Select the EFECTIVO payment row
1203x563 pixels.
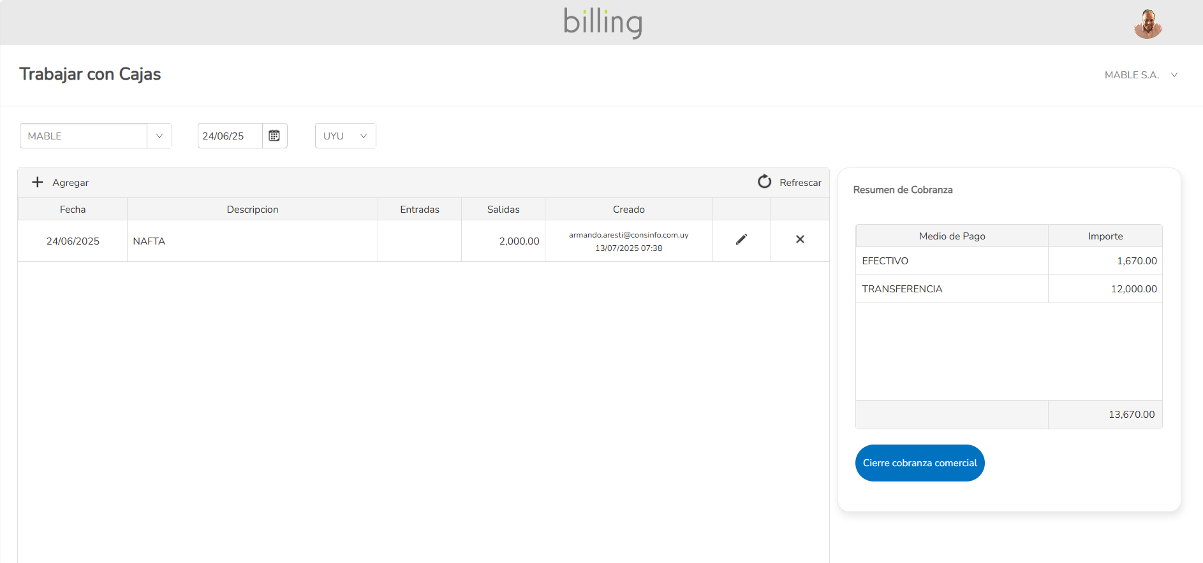click(x=951, y=261)
